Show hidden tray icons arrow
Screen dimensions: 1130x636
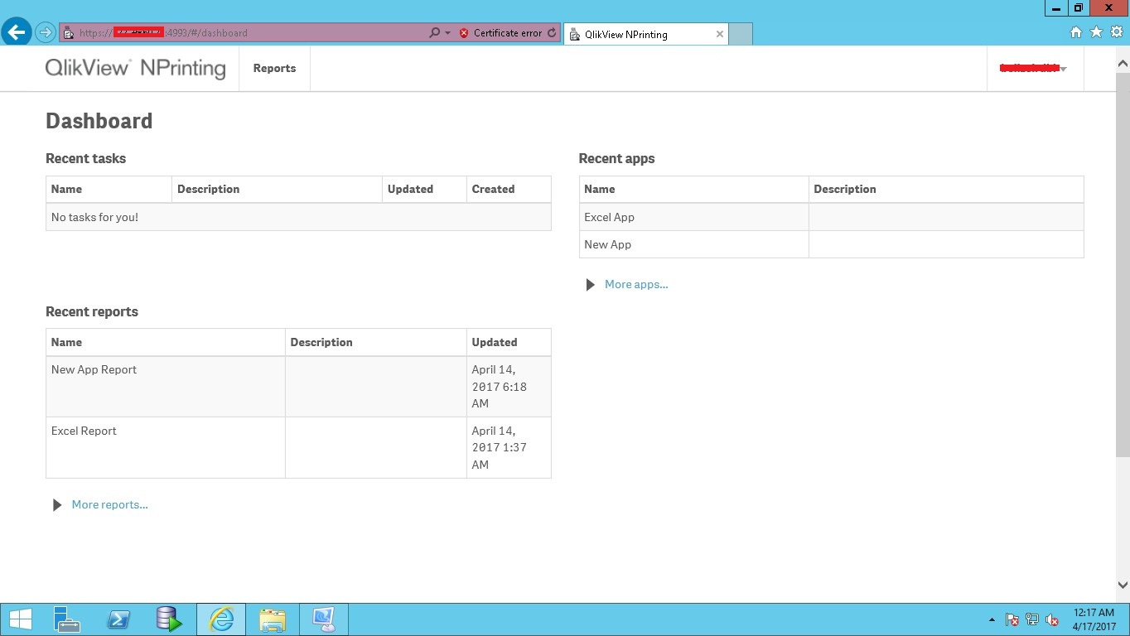pos(992,619)
